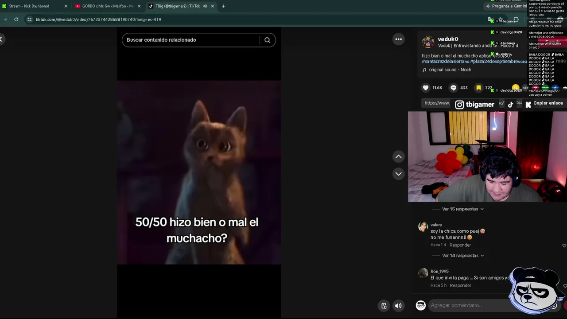Close the Kick Dashboard tab
This screenshot has height=319, width=567.
pos(66,6)
